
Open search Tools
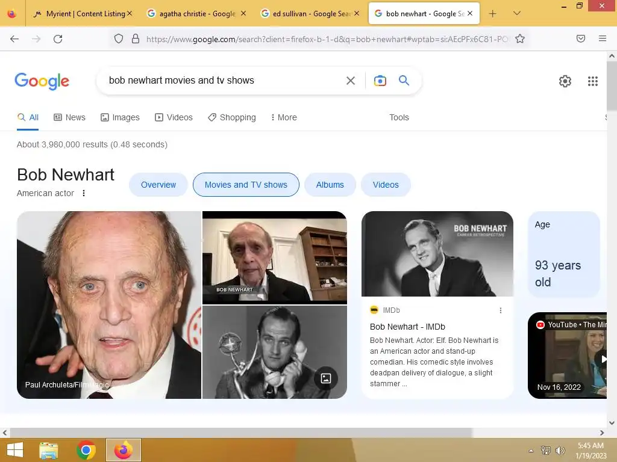pos(399,117)
